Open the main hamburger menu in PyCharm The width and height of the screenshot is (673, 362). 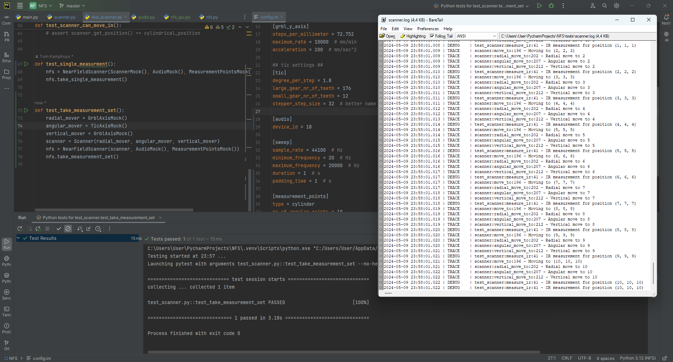pos(20,6)
